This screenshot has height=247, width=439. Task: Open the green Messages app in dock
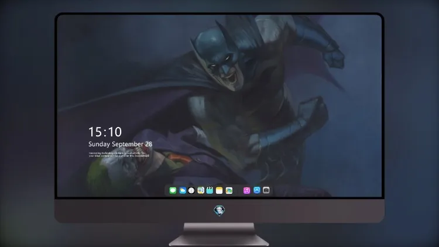[173, 190]
